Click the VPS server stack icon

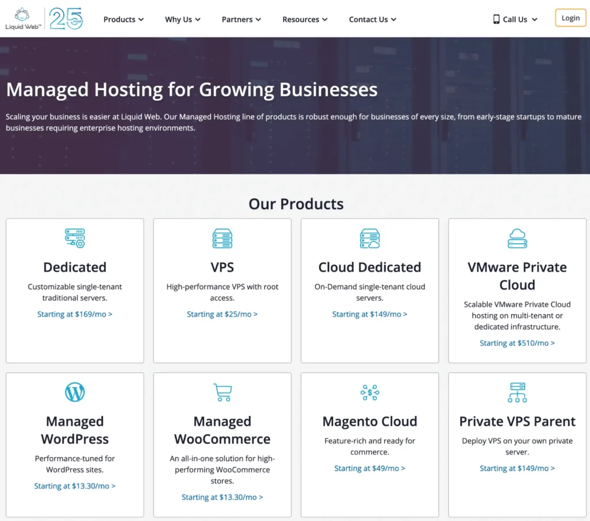[x=222, y=238]
